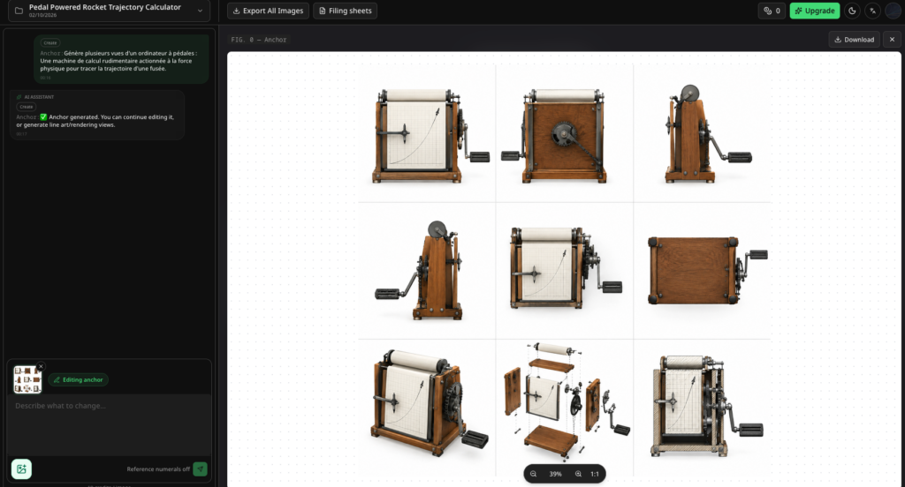905x487 pixels.
Task: Click the credits coin counter
Action: coord(772,11)
